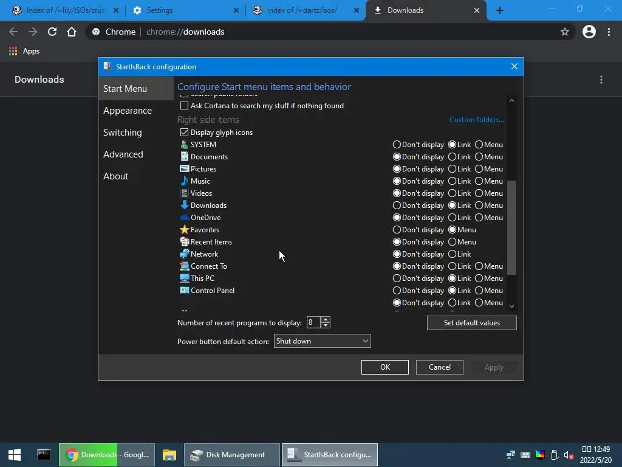Bookmark this page with the star icon
Viewport: 622px width, 467px height.
click(565, 32)
